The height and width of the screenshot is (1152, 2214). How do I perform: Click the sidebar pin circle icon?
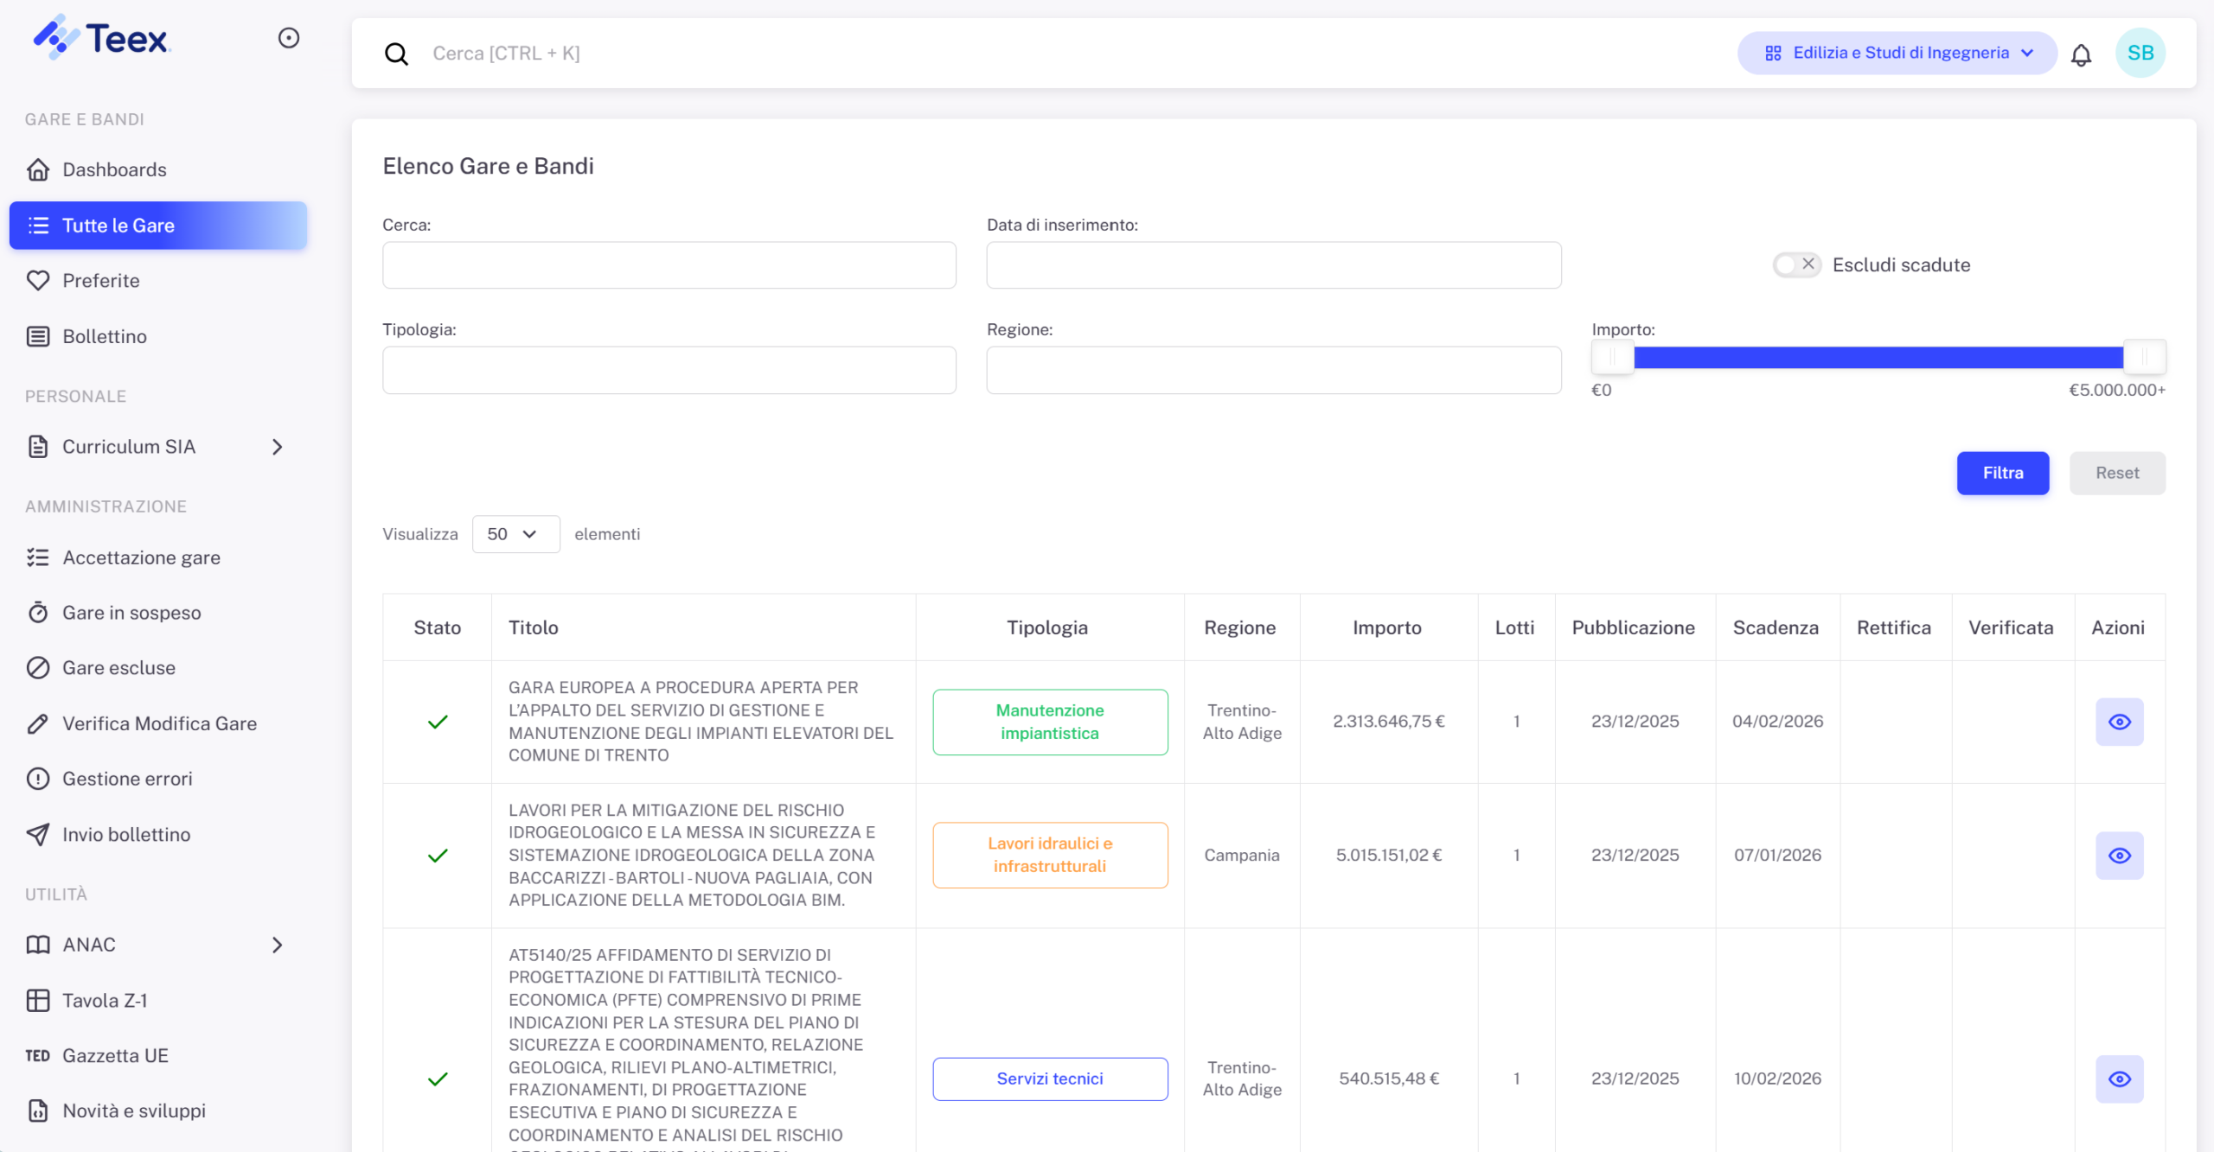click(x=289, y=38)
